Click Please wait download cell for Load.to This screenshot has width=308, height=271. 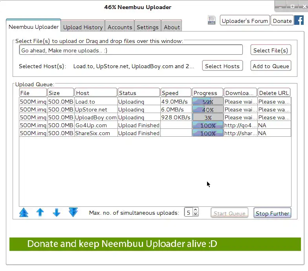click(240, 102)
